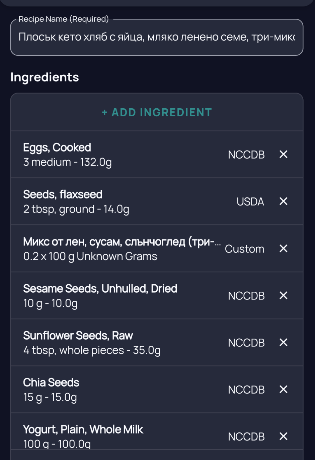Open the Eggs, Cooked ingredient entry
This screenshot has width=315, height=460.
(100, 155)
